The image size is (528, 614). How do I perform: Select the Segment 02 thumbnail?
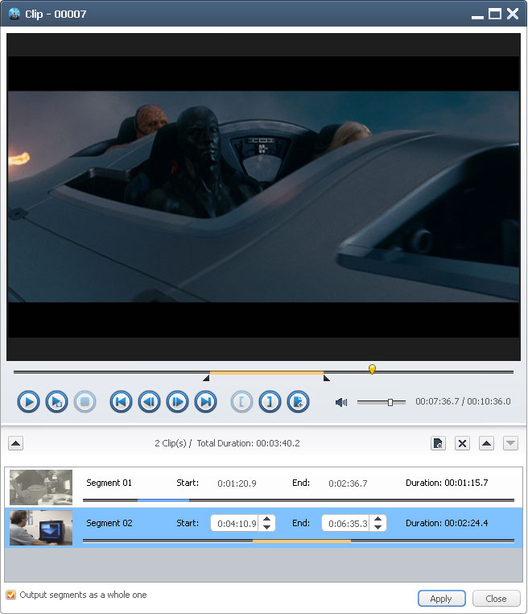pyautogui.click(x=41, y=528)
